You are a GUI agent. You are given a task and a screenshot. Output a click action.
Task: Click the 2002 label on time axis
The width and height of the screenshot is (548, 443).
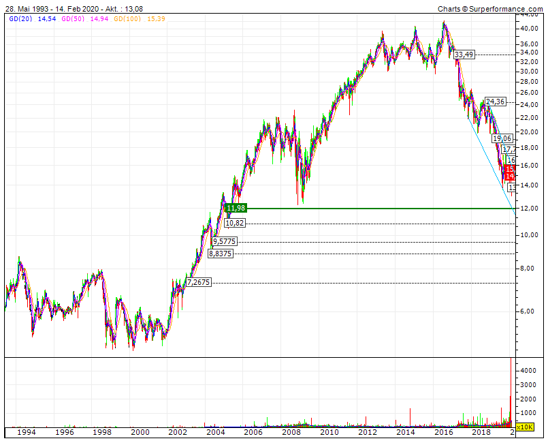click(178, 433)
